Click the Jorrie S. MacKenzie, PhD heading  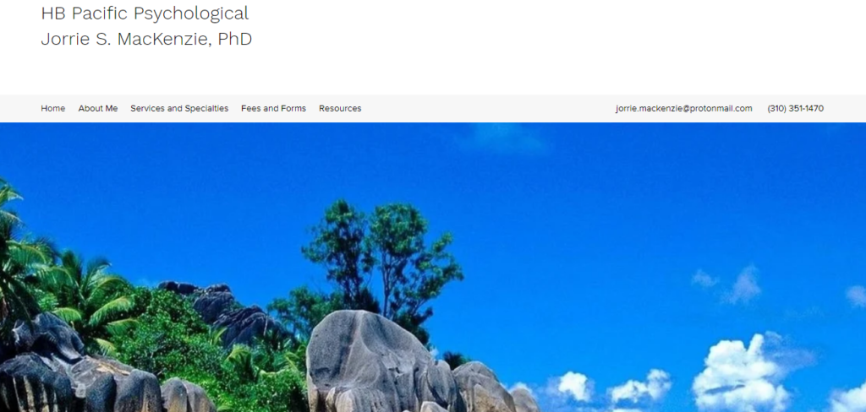(x=146, y=39)
